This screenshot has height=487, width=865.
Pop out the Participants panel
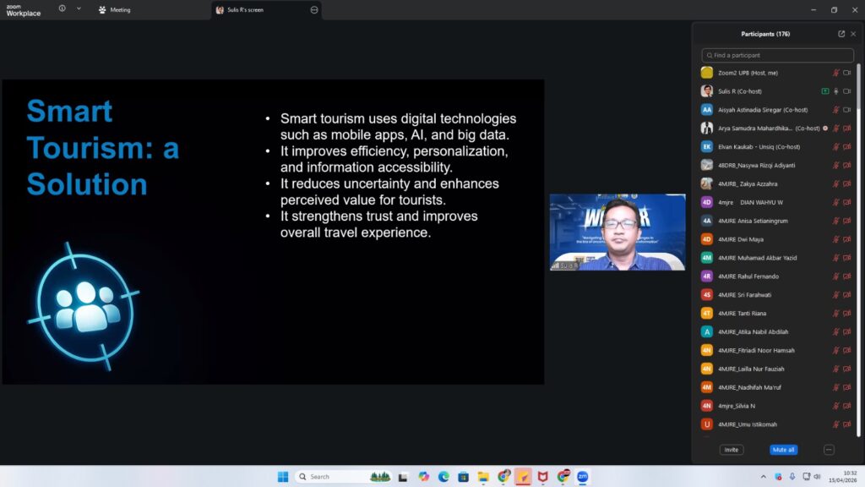pos(841,34)
